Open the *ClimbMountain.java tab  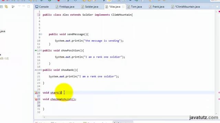coord(187,7)
